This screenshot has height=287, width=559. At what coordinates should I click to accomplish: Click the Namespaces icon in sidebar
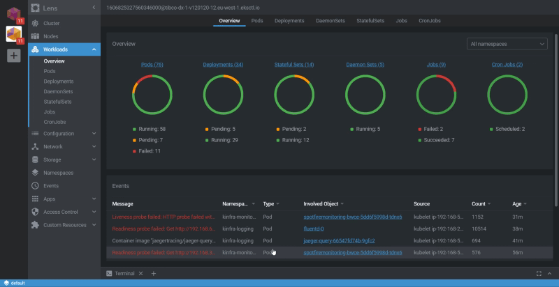click(35, 173)
